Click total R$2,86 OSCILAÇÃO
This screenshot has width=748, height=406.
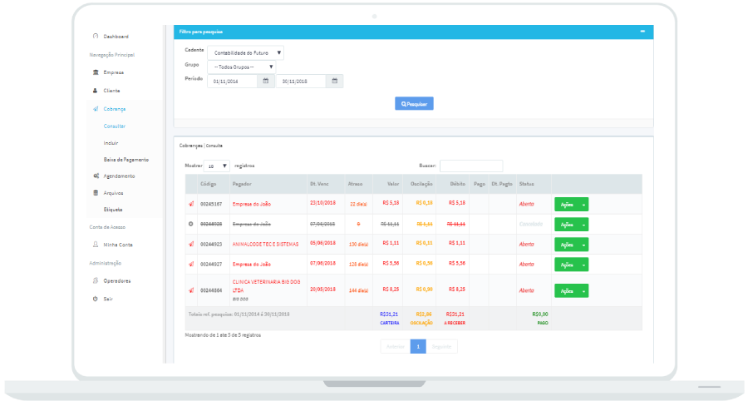(421, 319)
